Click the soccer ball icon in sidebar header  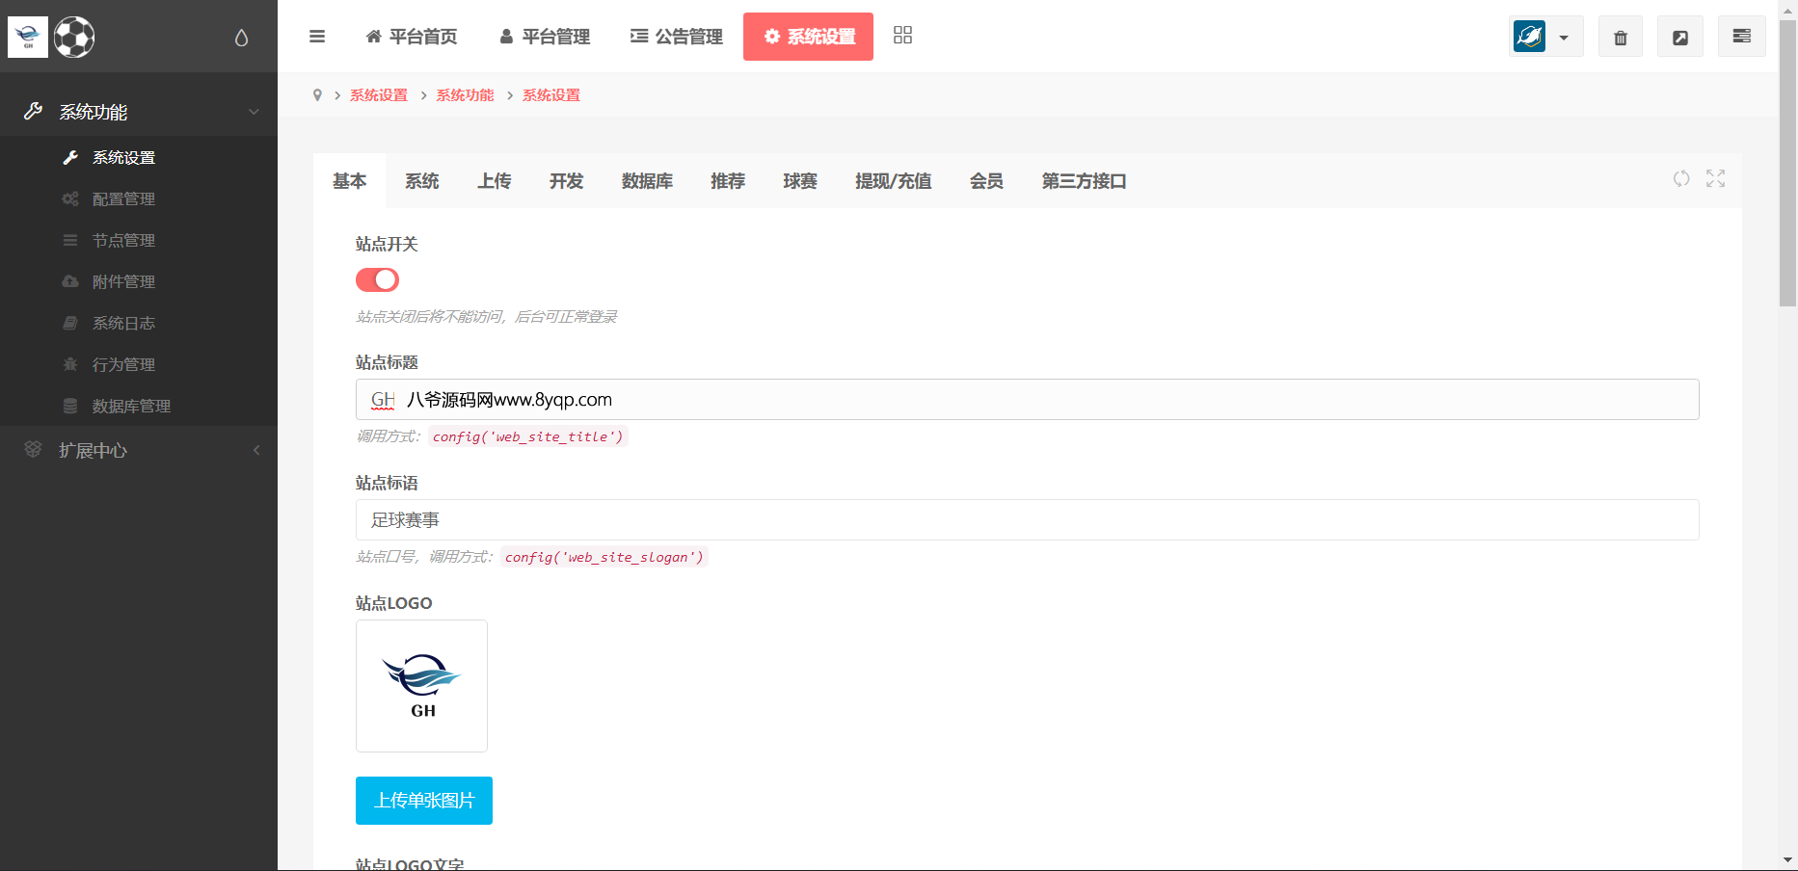[74, 38]
